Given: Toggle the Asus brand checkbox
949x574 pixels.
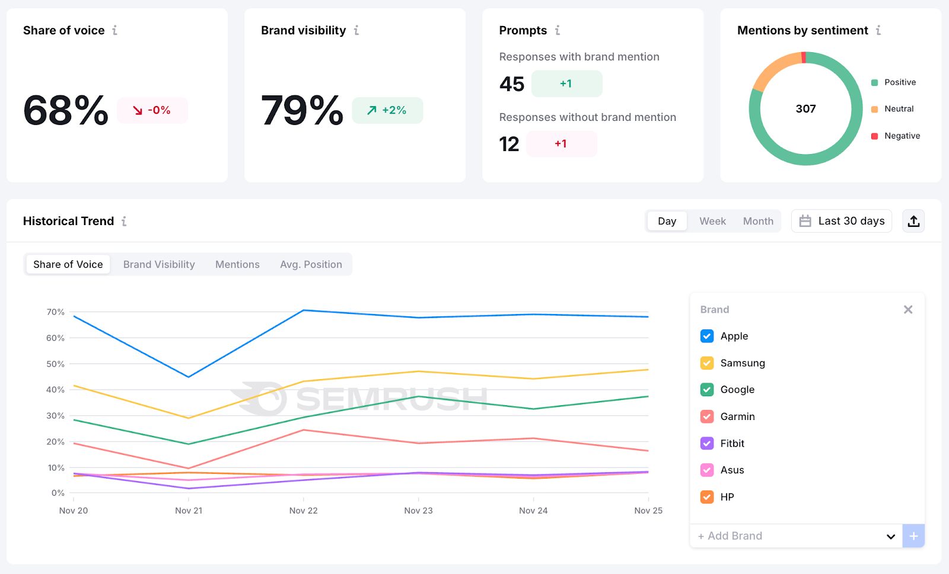Looking at the screenshot, I should (706, 470).
